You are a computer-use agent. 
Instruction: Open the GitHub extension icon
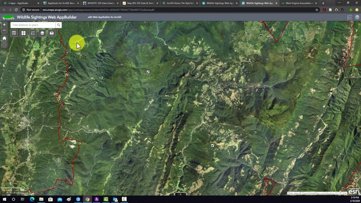(x=336, y=10)
